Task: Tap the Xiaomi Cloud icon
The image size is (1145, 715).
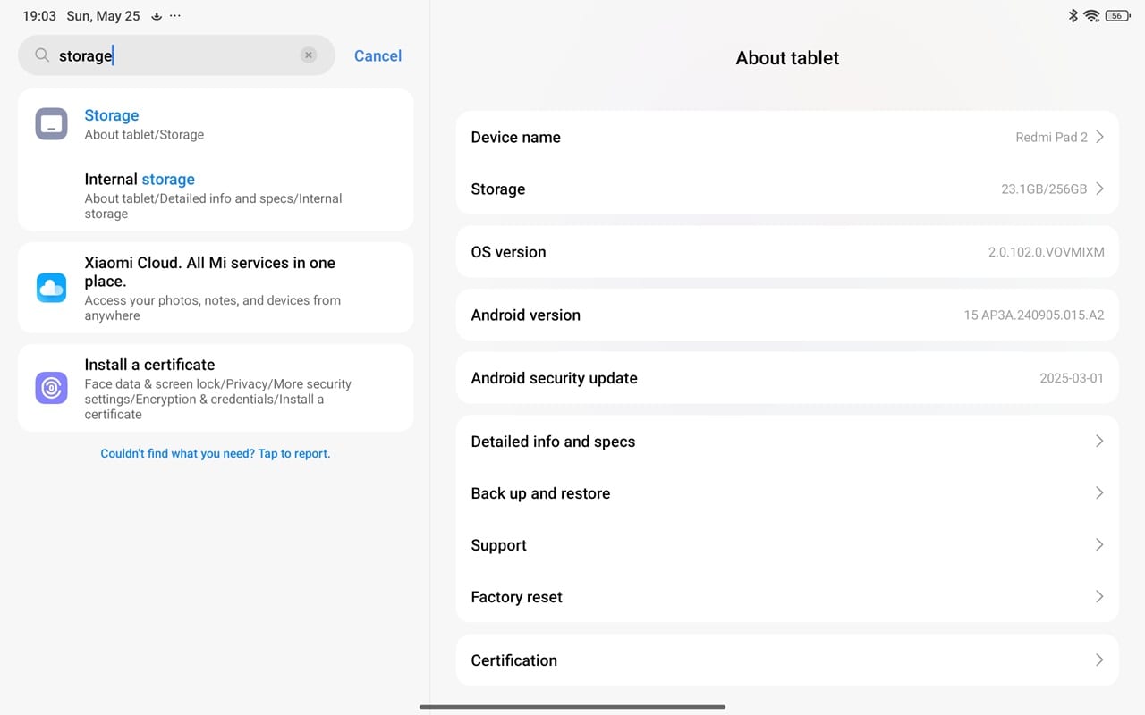Action: (51, 288)
